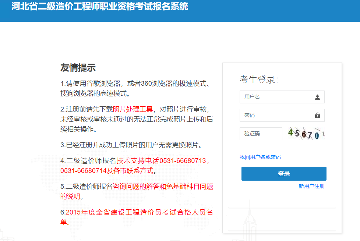Click tip 3 about 无需更换照片
The width and height of the screenshot is (360, 241).
[x=131, y=145]
